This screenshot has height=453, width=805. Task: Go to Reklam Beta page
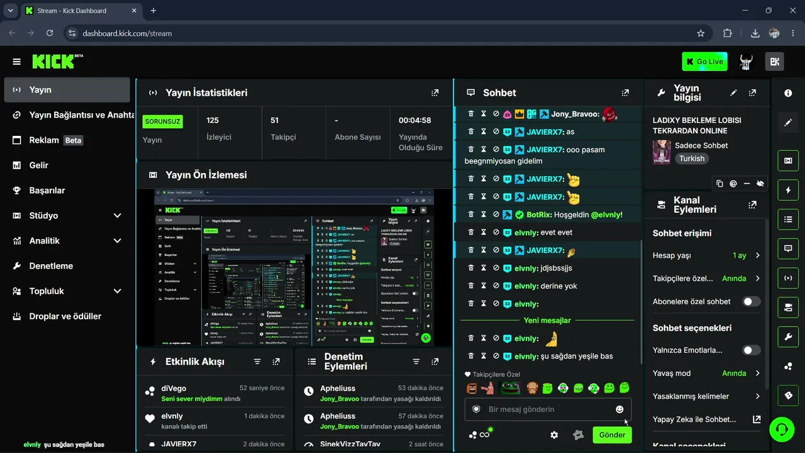coord(67,140)
